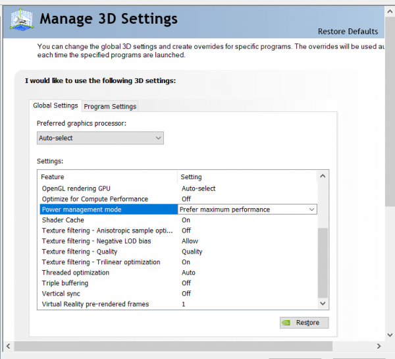
Task: Choose the OpenGL rendering GPU row
Action: (x=78, y=188)
